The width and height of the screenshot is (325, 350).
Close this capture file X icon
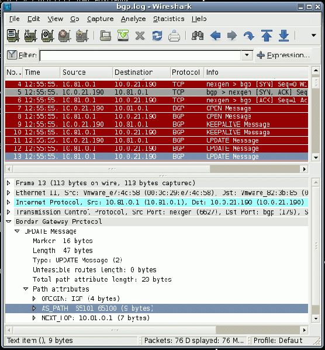coord(140,36)
